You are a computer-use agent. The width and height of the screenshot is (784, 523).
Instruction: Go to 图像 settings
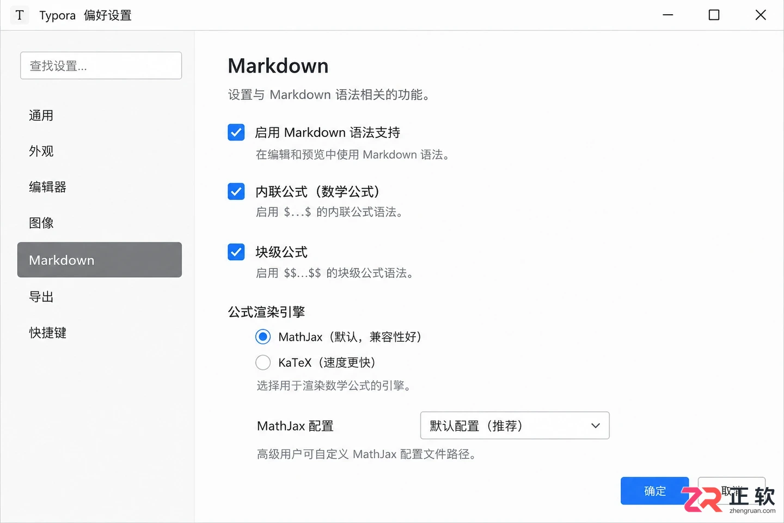(x=41, y=223)
